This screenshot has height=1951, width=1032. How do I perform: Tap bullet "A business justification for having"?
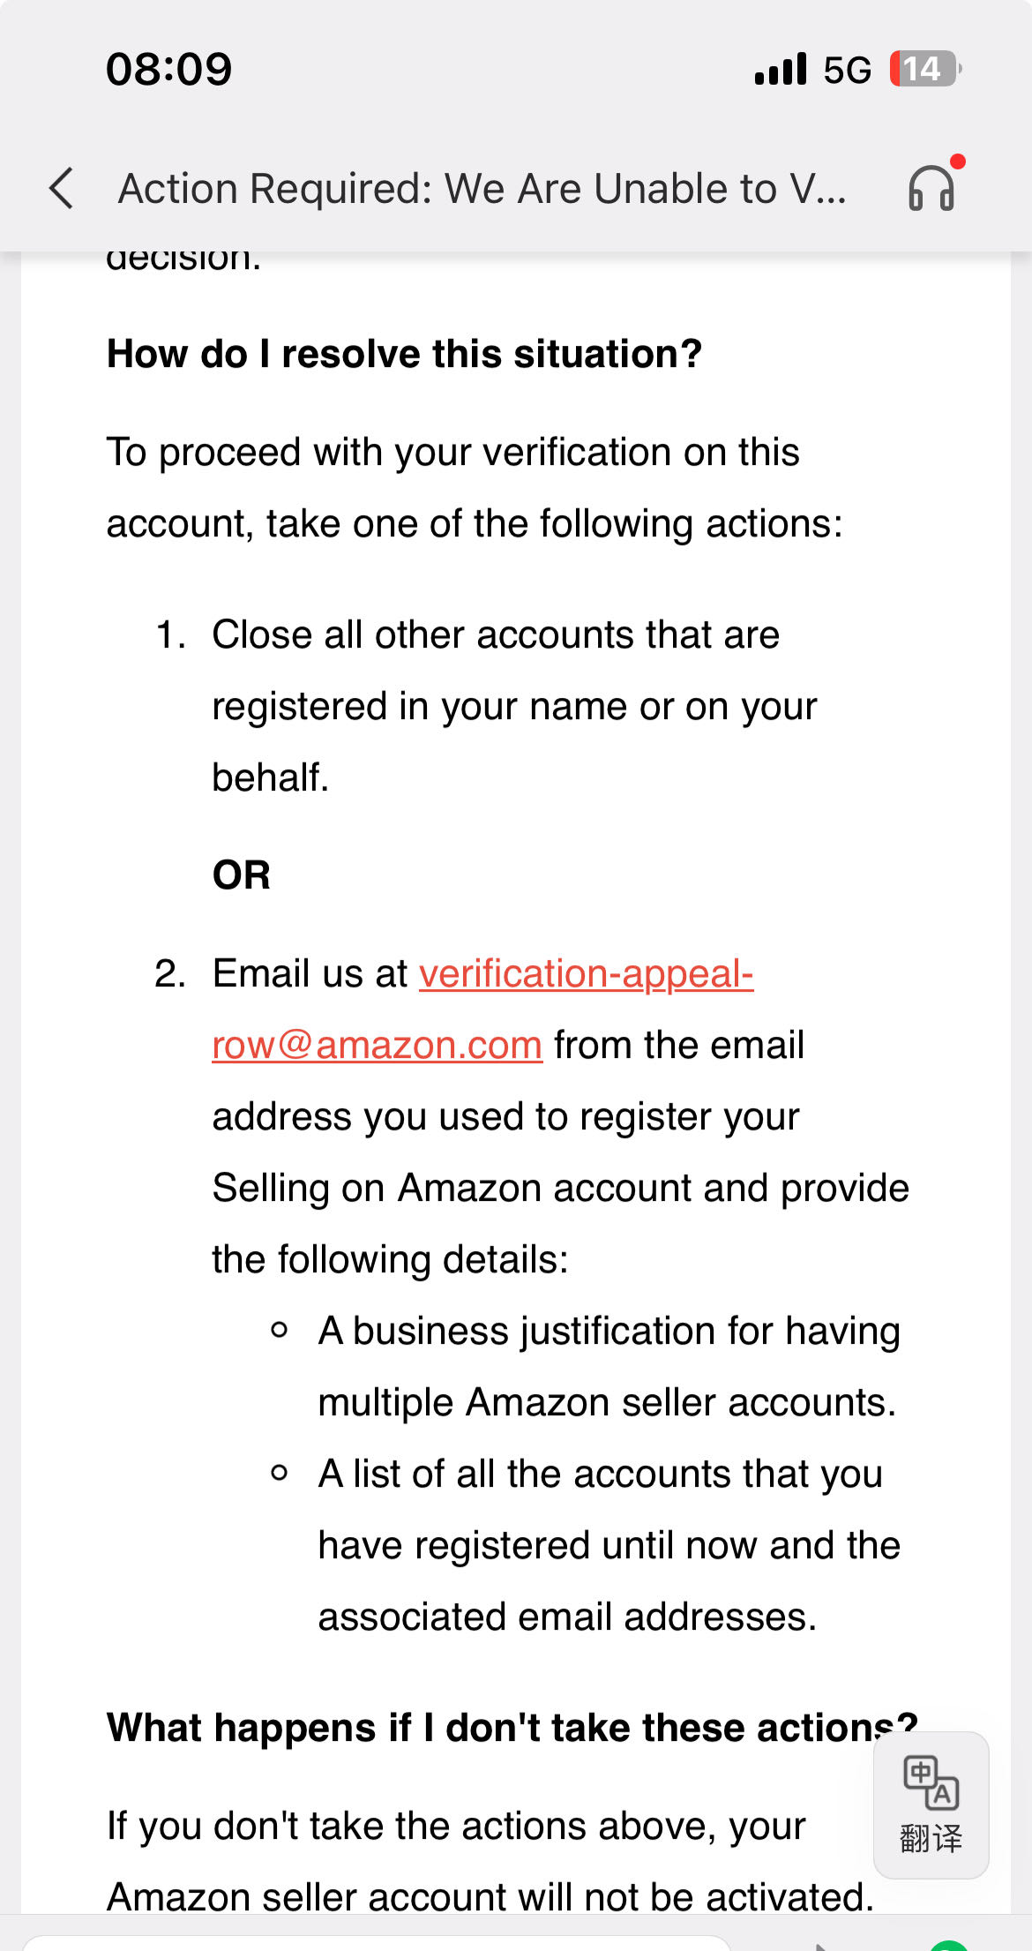pos(609,1366)
